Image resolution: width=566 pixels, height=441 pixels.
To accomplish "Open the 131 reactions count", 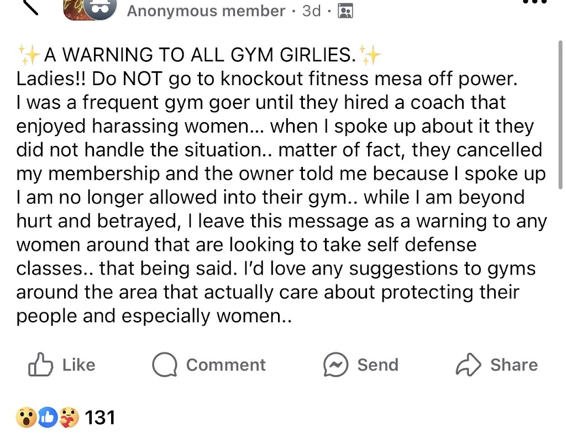I will 100,417.
